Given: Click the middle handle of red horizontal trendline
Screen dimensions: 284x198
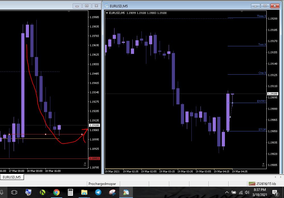Looking at the screenshot, I should pos(45,134).
